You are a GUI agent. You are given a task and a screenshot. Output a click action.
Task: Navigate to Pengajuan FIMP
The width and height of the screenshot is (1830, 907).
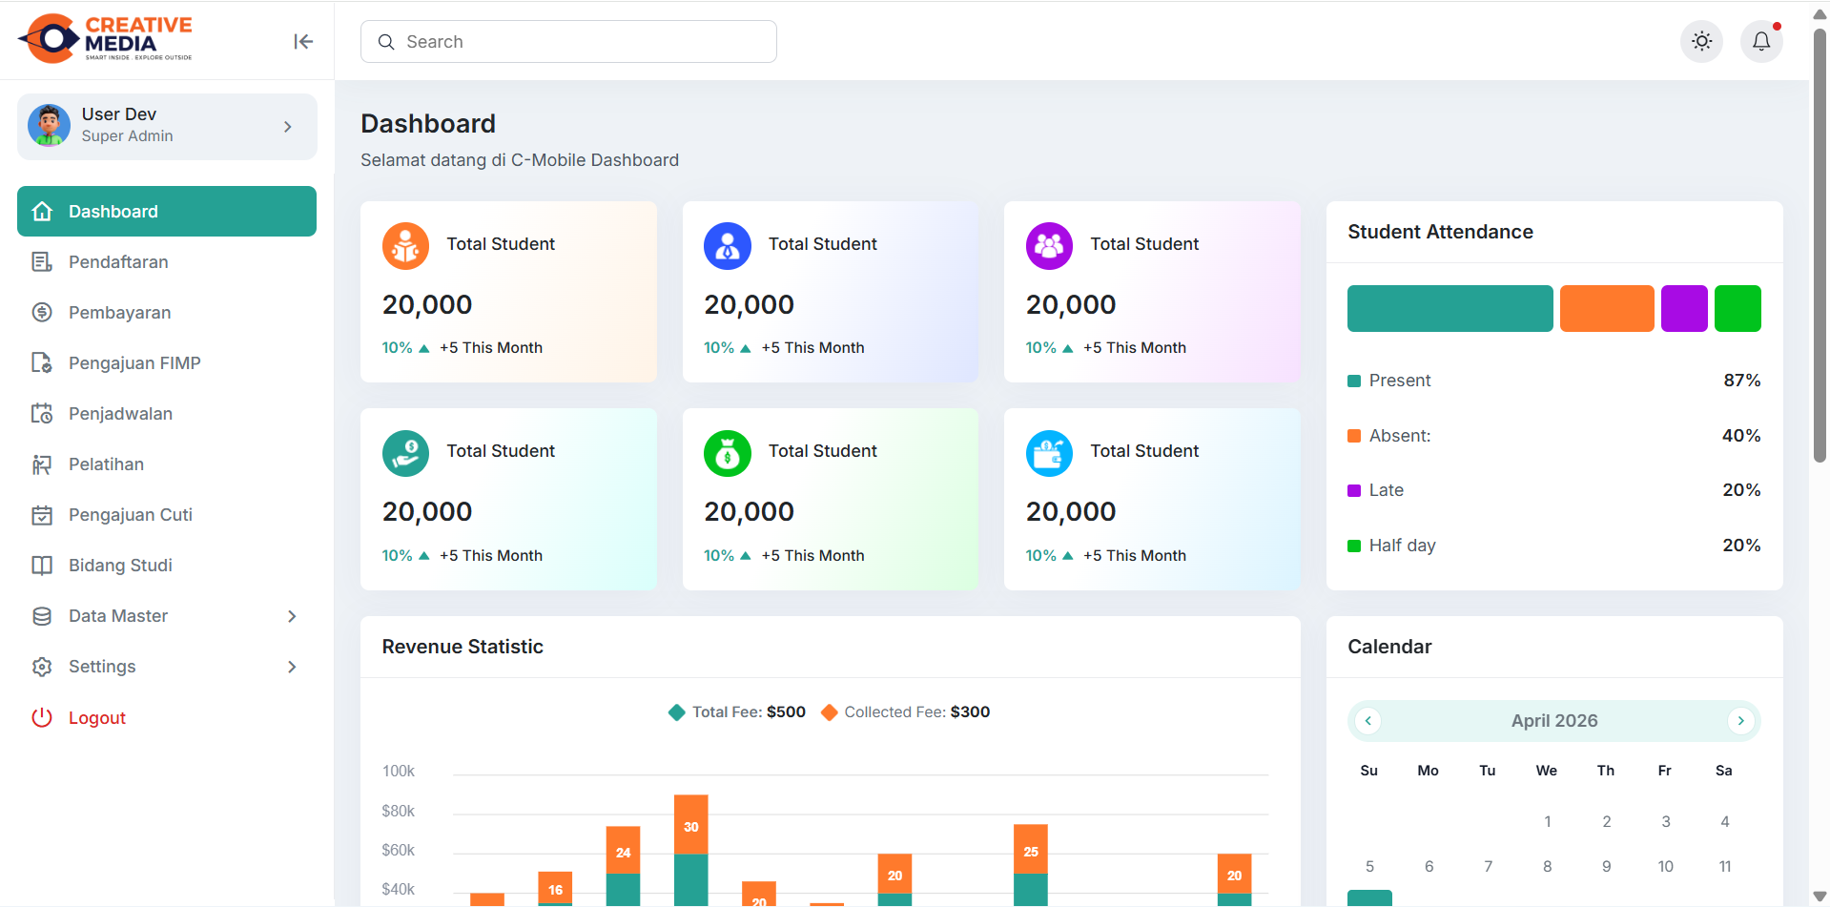click(x=167, y=362)
